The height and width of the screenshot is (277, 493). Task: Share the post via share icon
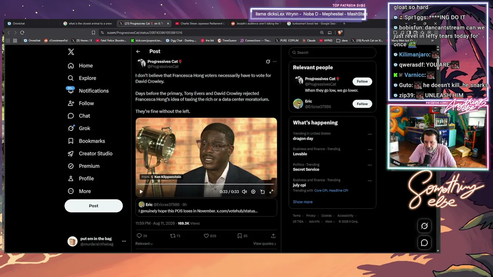click(x=273, y=236)
